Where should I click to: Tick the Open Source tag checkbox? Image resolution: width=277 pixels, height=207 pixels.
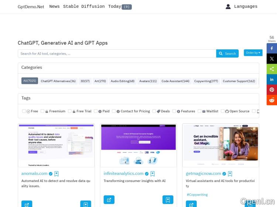pos(223,111)
